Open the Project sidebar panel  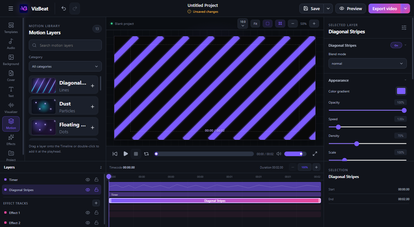coord(11,155)
